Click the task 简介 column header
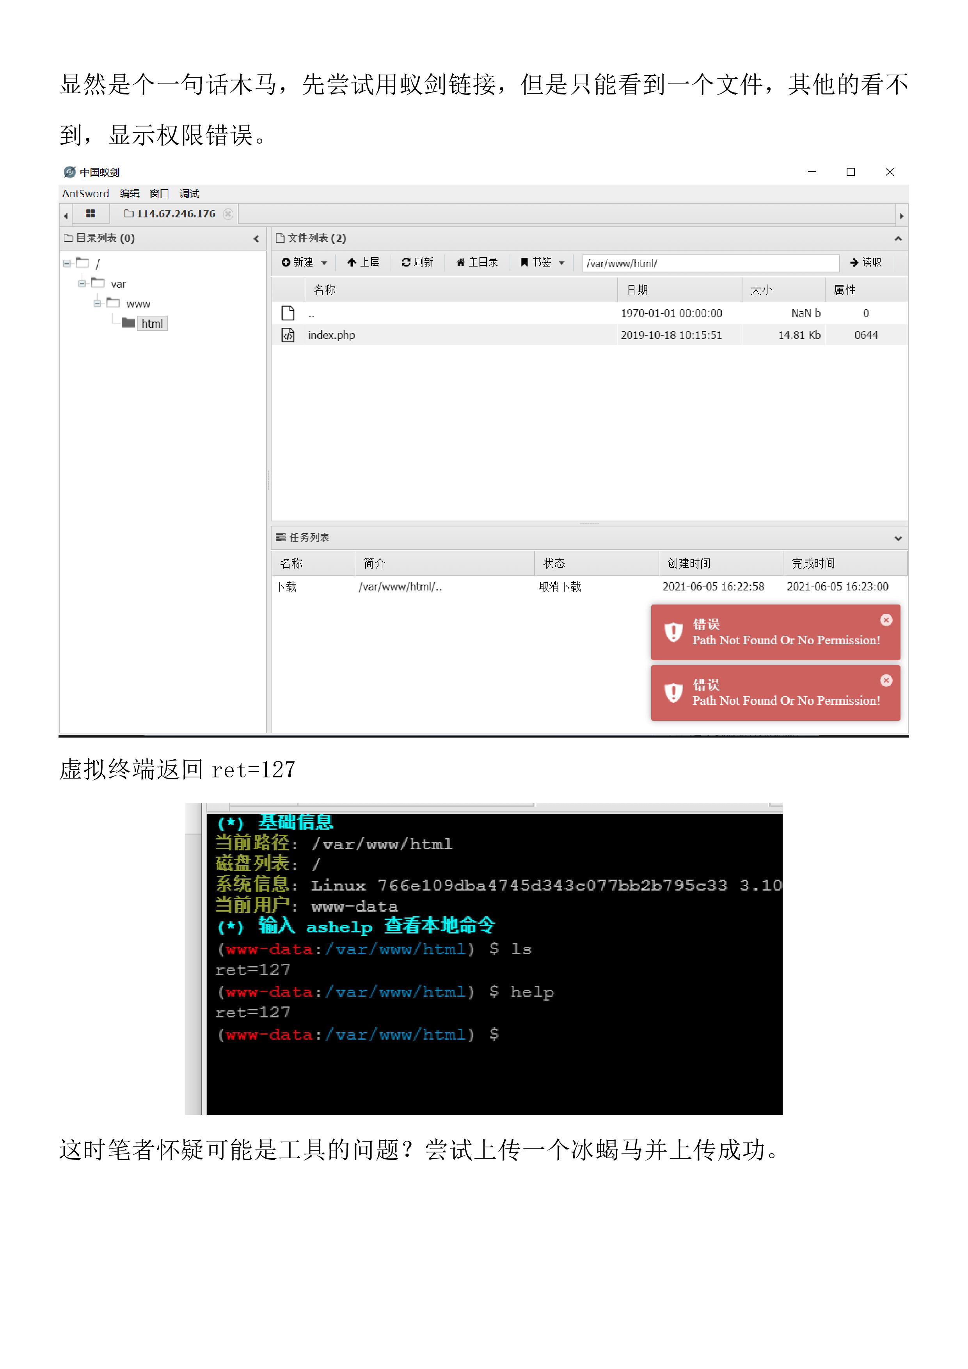Viewport: 968px width, 1369px height. tap(445, 563)
